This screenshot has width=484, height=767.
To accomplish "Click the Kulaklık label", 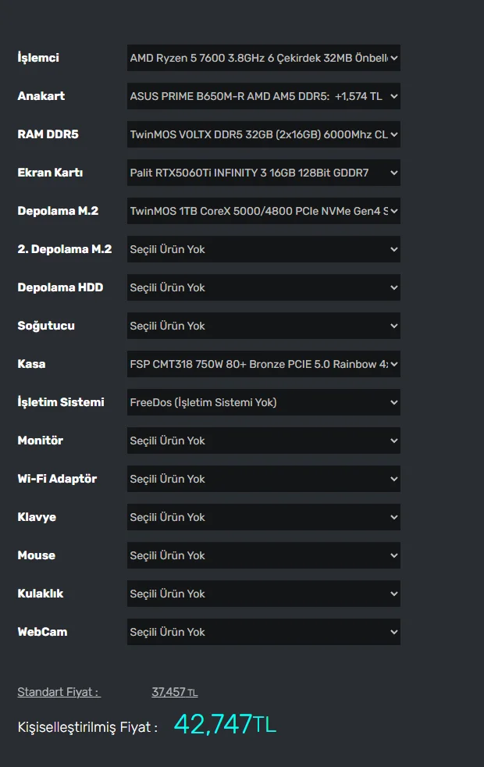I will point(41,594).
